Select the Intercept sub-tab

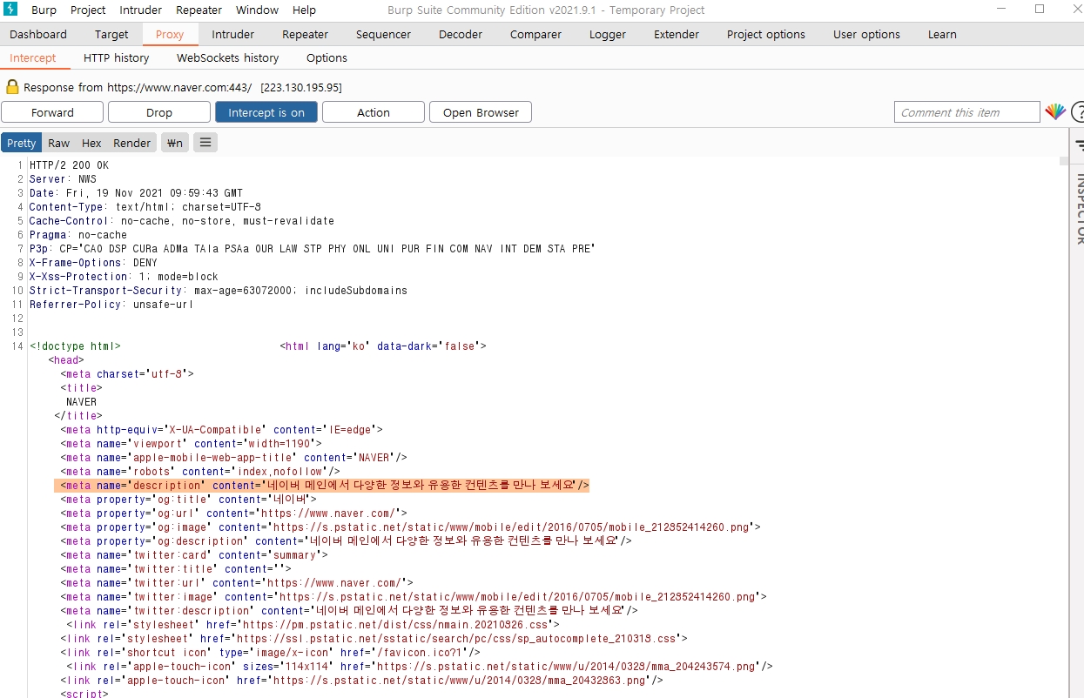click(33, 57)
